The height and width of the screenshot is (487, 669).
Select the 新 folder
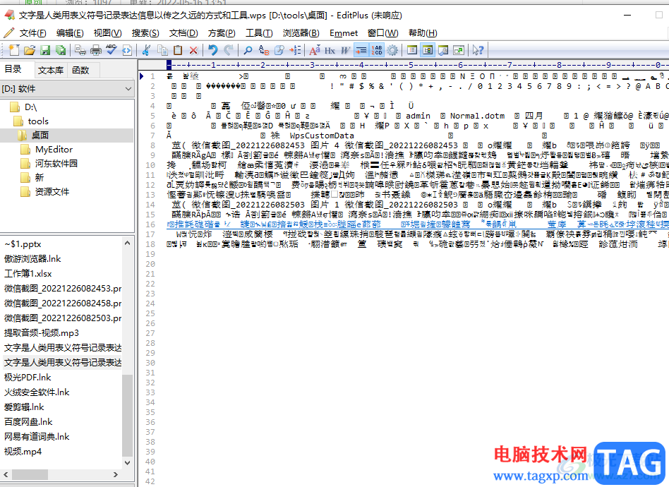tap(40, 178)
